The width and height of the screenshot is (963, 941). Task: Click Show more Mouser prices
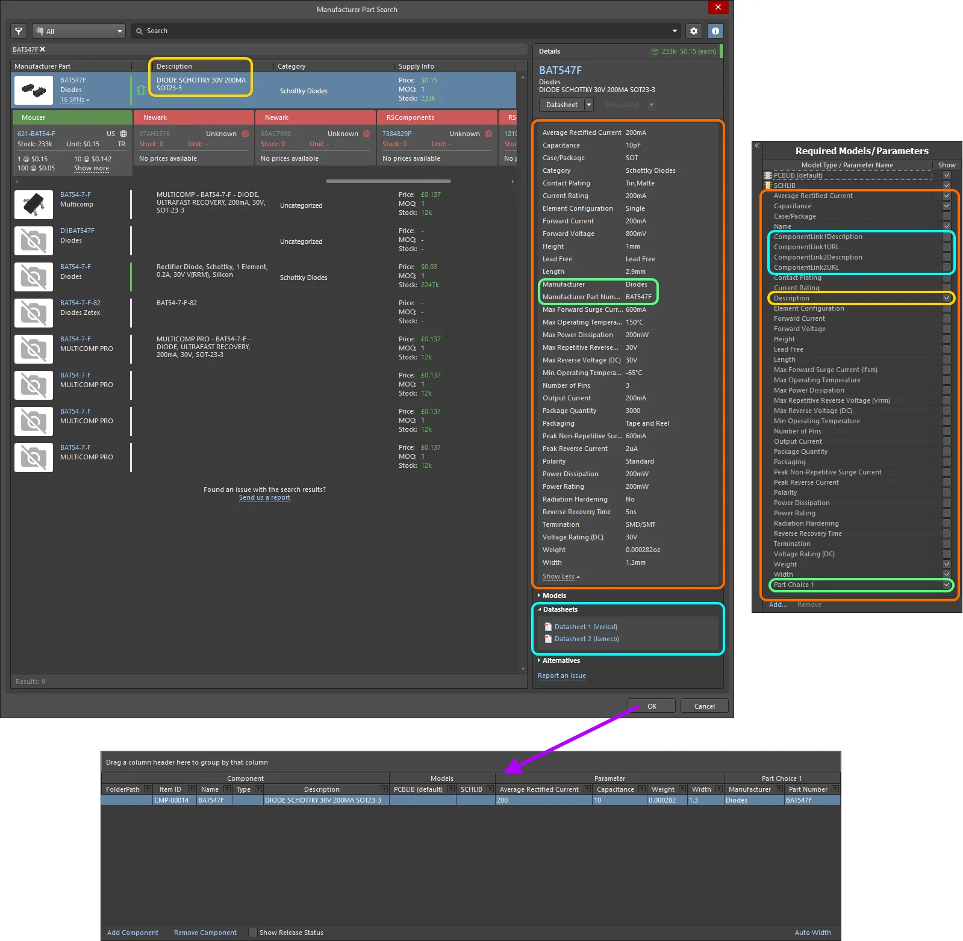point(92,169)
